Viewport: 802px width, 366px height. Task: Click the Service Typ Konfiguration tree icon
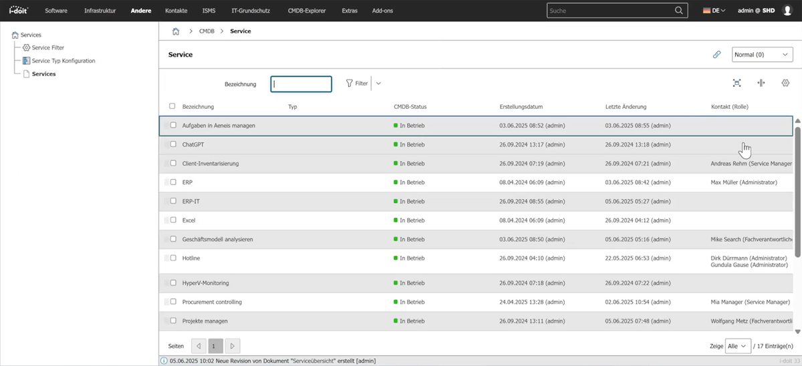pos(27,61)
